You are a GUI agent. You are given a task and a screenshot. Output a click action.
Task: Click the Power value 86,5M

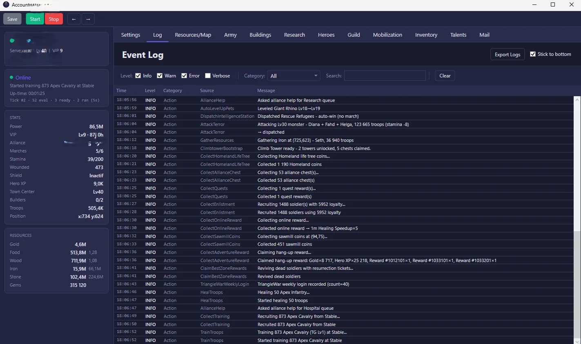point(96,126)
